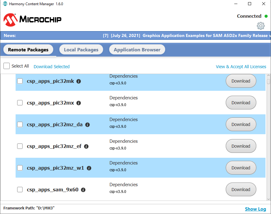
Task: Tick the csp_apps_sam_9x60 checkbox
Action: 20,190
